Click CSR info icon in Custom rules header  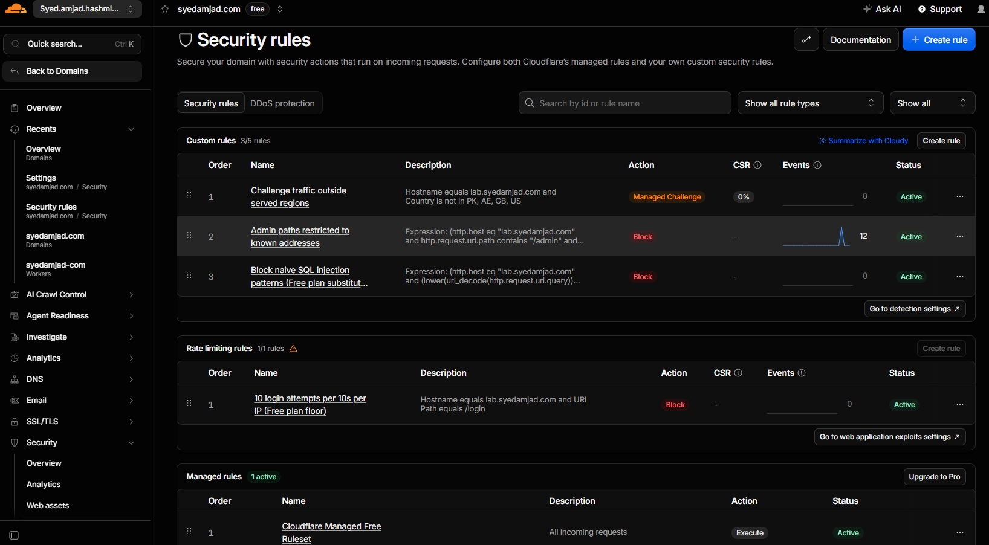coord(757,165)
